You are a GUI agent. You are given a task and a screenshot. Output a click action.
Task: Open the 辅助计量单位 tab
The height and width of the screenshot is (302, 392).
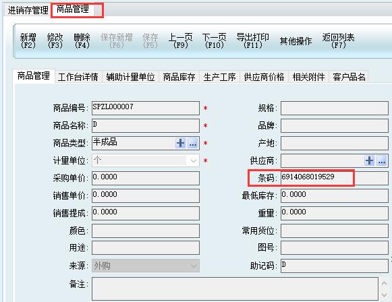pyautogui.click(x=130, y=77)
